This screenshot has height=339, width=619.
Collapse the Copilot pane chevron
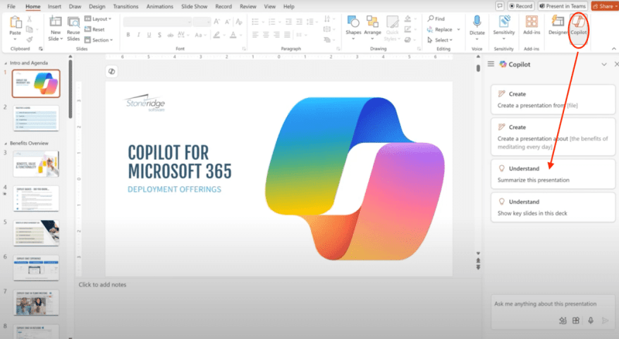coord(604,64)
